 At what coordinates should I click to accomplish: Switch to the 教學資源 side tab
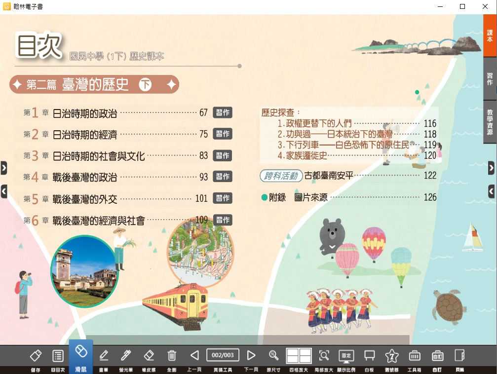pos(490,122)
